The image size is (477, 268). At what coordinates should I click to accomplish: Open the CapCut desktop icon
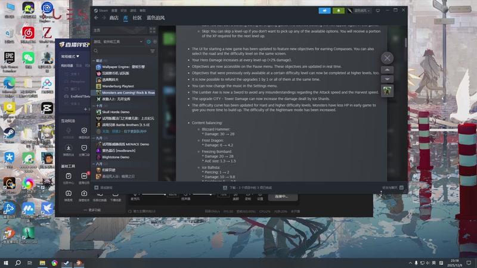pos(47,110)
